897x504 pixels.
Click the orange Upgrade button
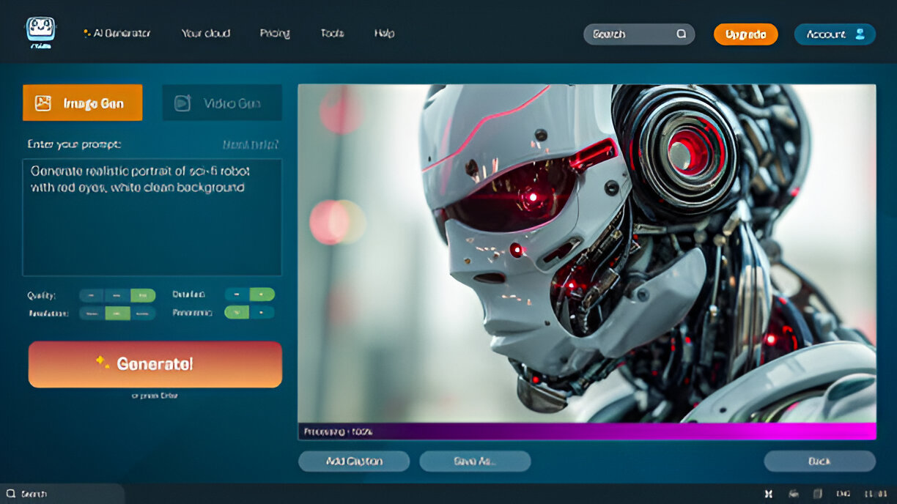point(746,34)
